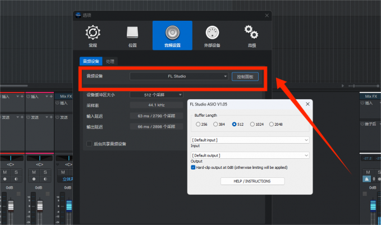This screenshot has width=381, height=225.
Task: Toggle the 推子后 (post-fader) power icon
Action: click(362, 124)
